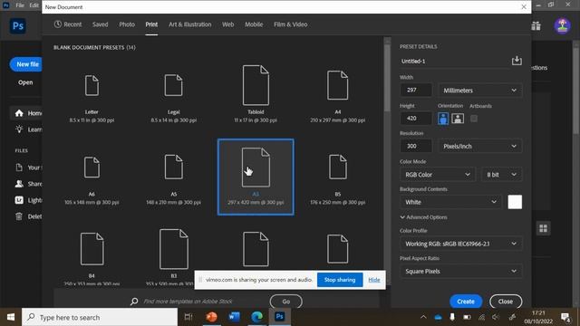Open Microsoft Word from taskbar
This screenshot has width=580, height=326.
(234, 317)
